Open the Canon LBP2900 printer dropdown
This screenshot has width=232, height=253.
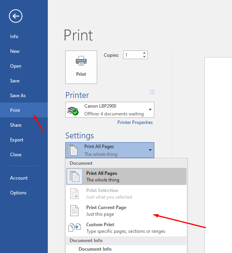click(x=110, y=110)
